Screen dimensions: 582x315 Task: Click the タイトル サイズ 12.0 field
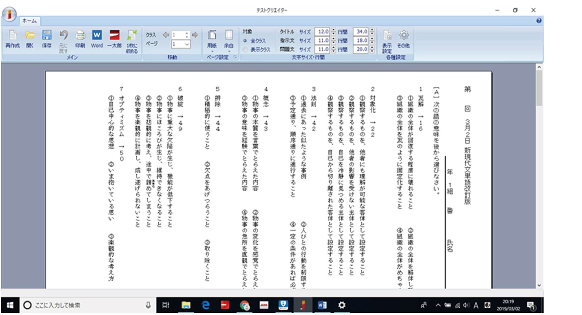coord(323,32)
